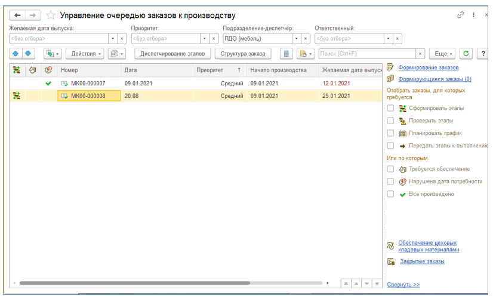
Task: Enable 'Сформировать этапы' checkbox
Action: (x=390, y=108)
